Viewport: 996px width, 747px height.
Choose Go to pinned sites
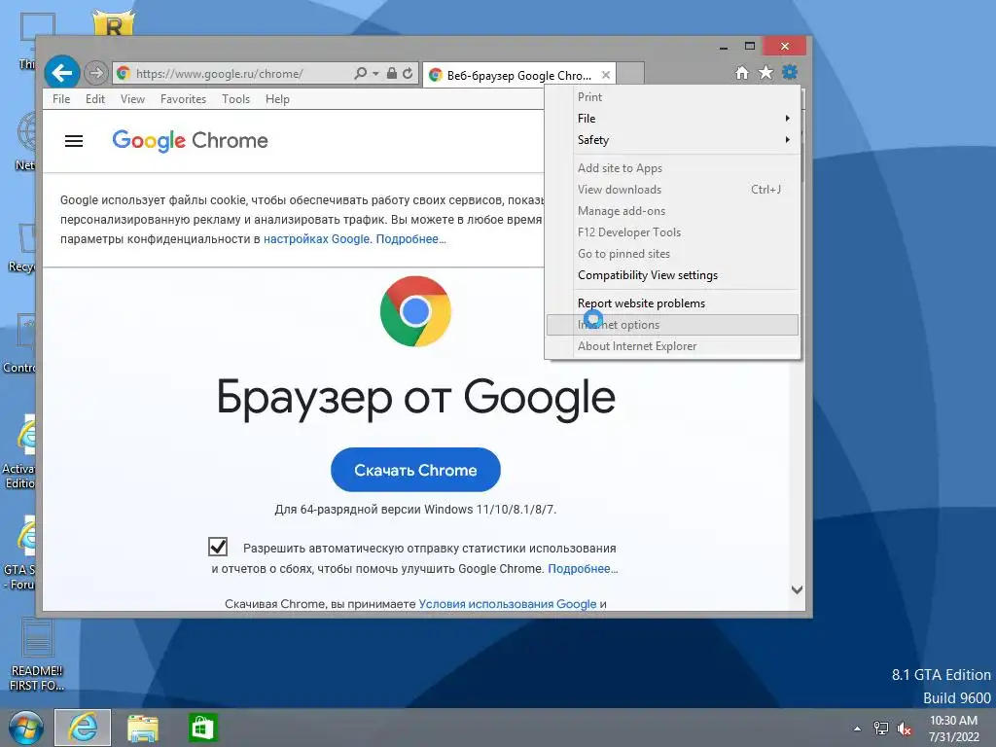(673, 254)
